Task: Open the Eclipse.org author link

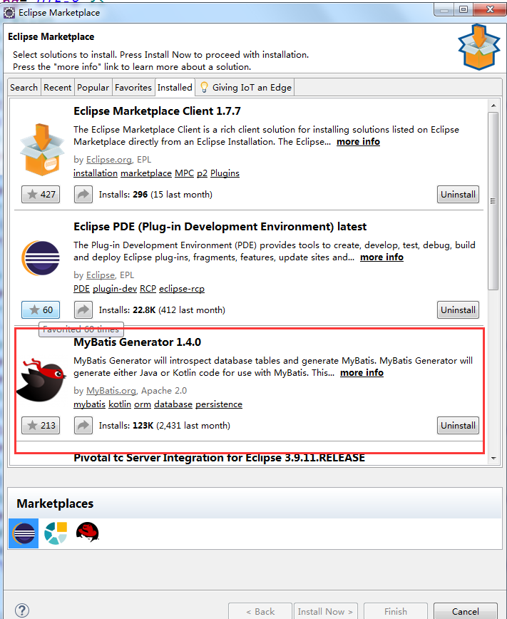Action: point(109,160)
